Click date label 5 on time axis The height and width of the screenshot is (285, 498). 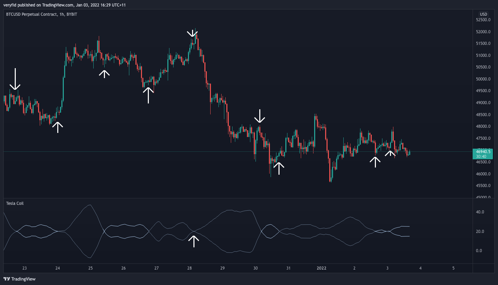tap(453, 268)
